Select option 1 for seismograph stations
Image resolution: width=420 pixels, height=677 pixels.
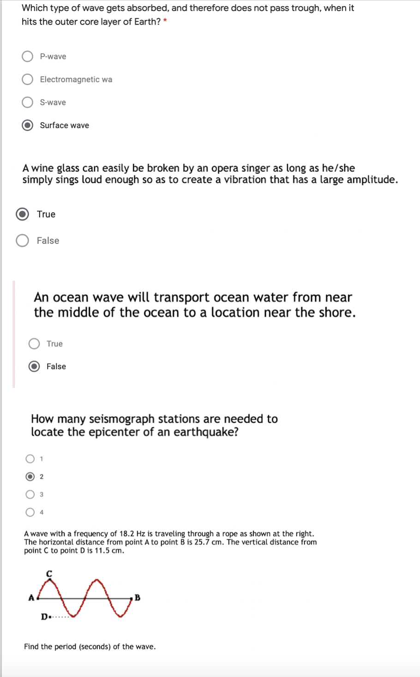pyautogui.click(x=30, y=458)
